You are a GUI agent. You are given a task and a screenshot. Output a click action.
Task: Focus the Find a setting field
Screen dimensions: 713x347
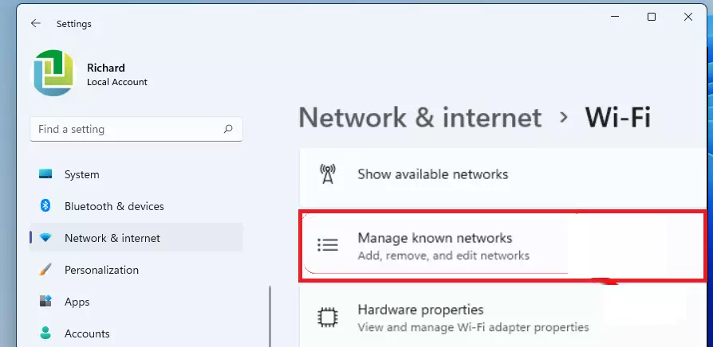[x=136, y=129]
